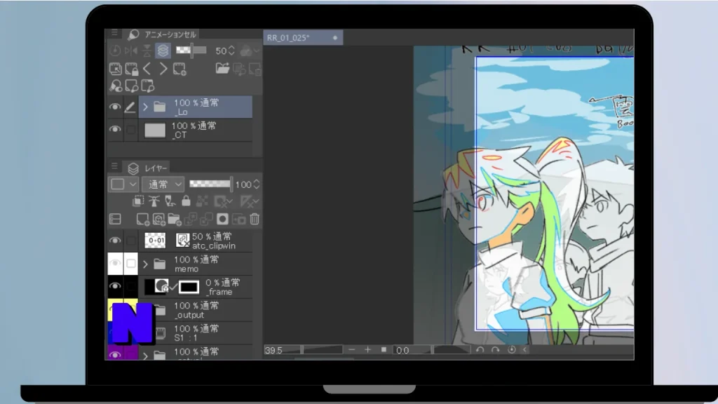This screenshot has width=718, height=404.
Task: Expand the memo folder
Action: tap(146, 264)
